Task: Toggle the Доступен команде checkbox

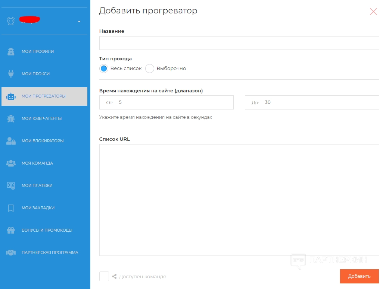Action: coord(104,276)
